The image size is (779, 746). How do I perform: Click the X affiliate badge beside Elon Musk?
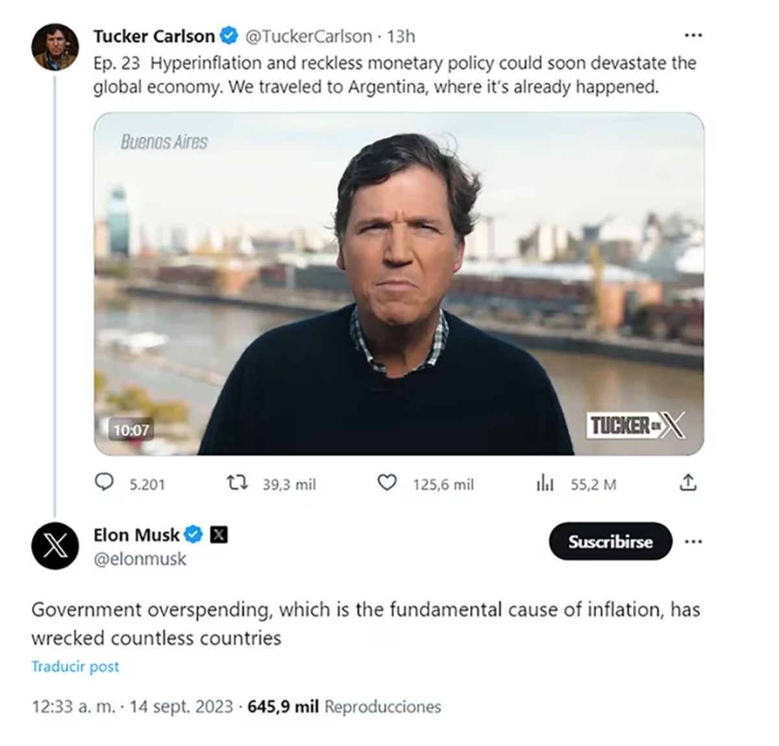219,534
